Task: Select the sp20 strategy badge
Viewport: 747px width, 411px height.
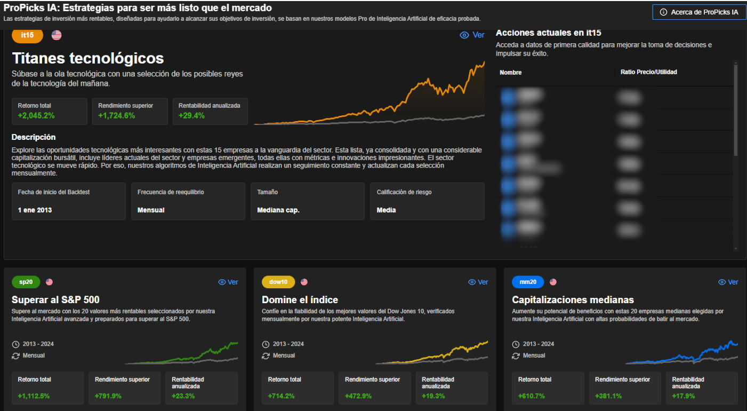Action: (26, 282)
